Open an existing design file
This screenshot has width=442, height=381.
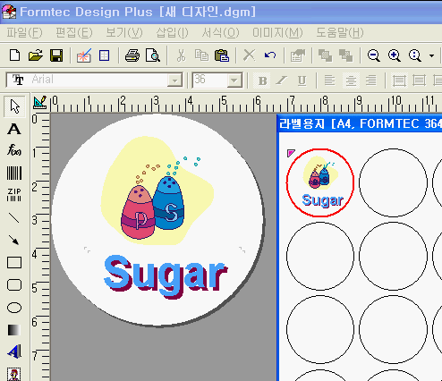(35, 55)
